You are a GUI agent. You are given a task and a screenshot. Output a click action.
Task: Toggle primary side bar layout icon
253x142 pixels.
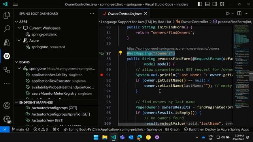pos(200,4)
